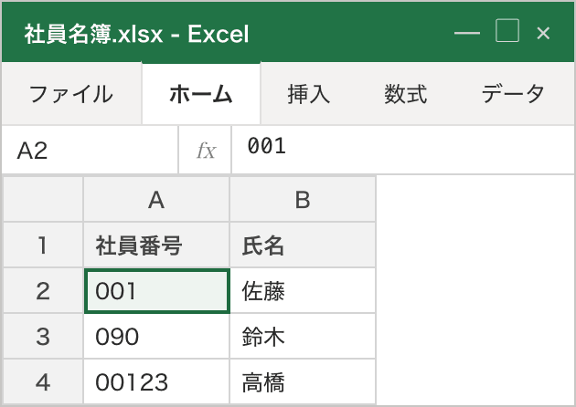
Task: Click the fx insert function icon
Action: click(206, 150)
